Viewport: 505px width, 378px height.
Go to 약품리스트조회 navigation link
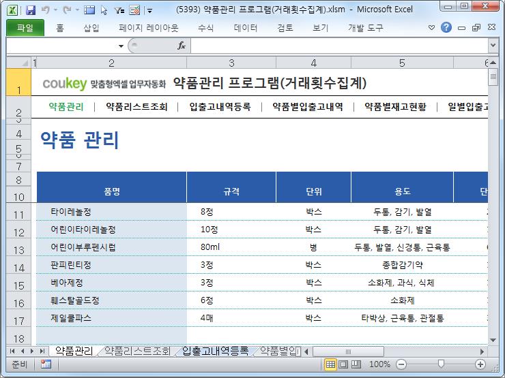(137, 107)
